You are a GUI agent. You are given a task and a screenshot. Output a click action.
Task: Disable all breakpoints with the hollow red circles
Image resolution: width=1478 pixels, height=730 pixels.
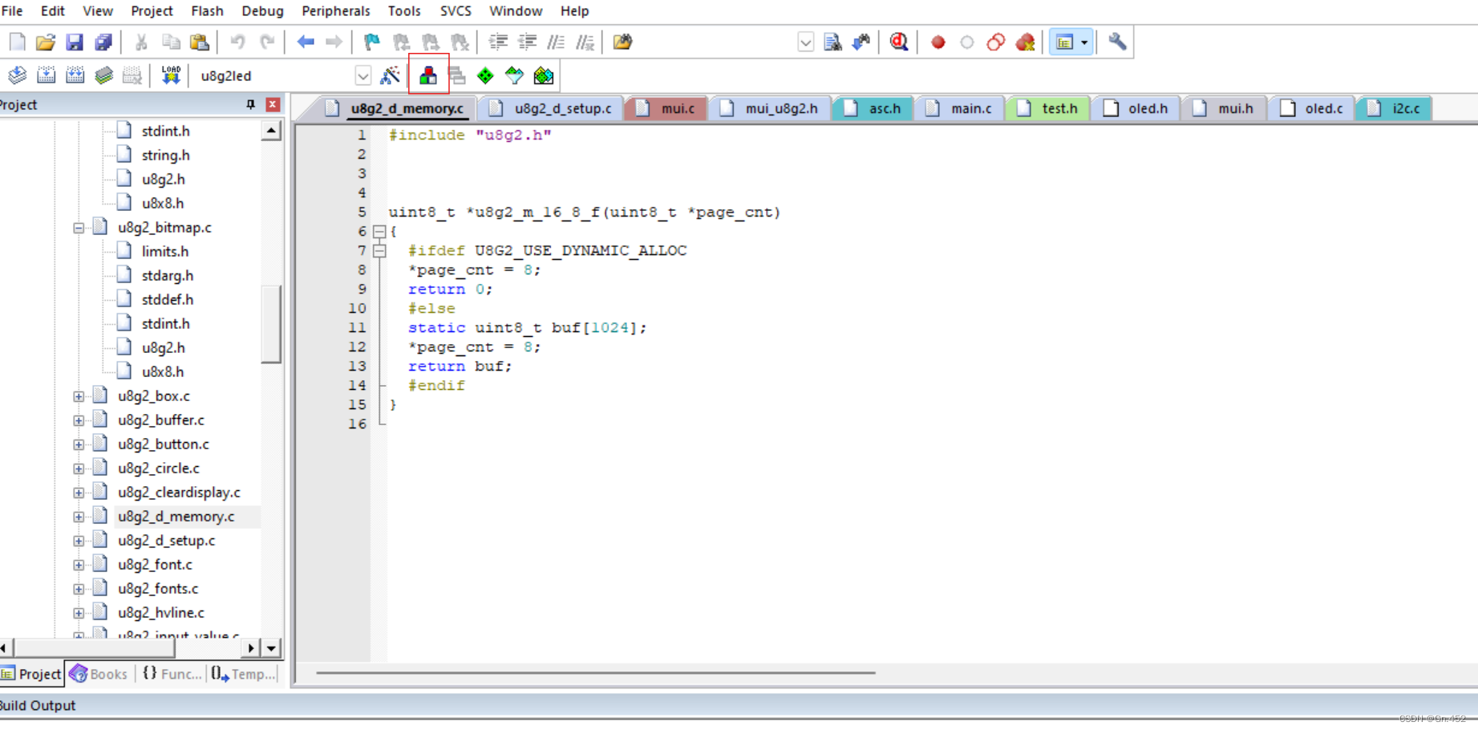pyautogui.click(x=995, y=42)
